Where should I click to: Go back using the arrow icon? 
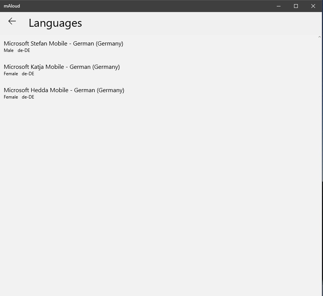click(x=12, y=21)
